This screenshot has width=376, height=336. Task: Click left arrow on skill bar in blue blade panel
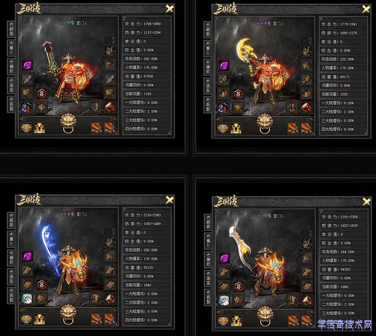coord(23,311)
